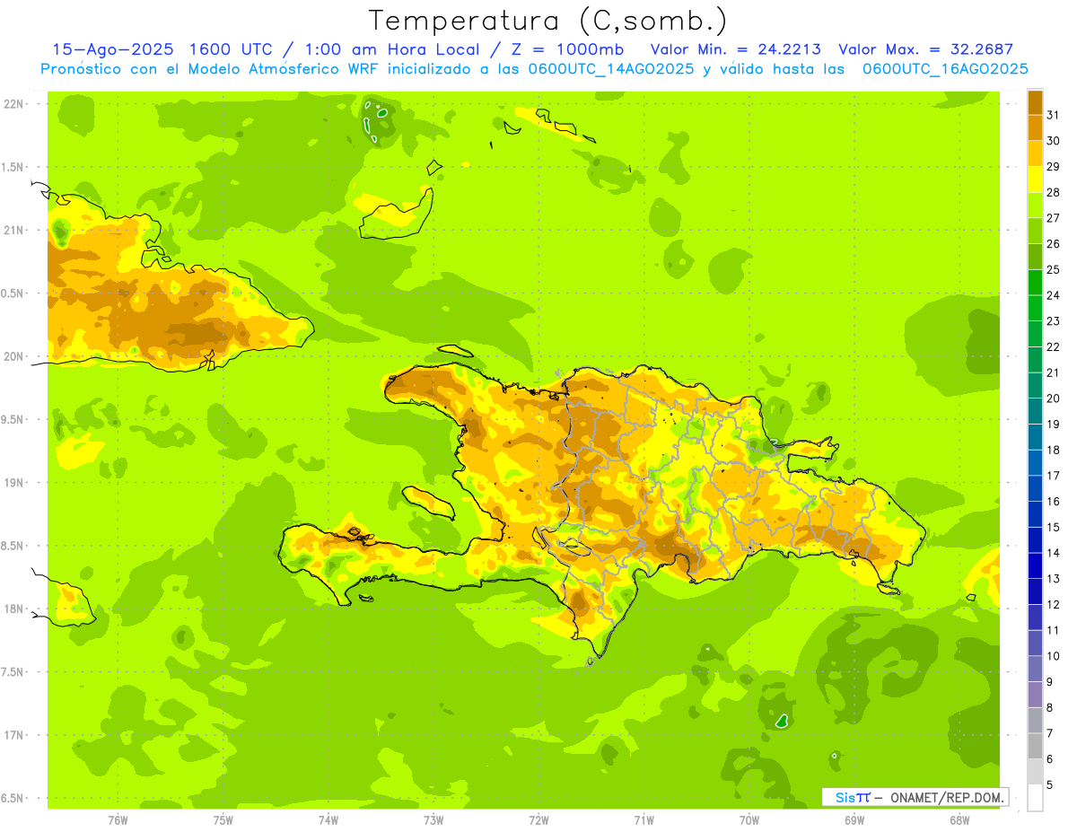Screen dimensions: 1077x832
Task: Click valid-until time "0600UTC_16AGO2025"
Action: point(944,69)
